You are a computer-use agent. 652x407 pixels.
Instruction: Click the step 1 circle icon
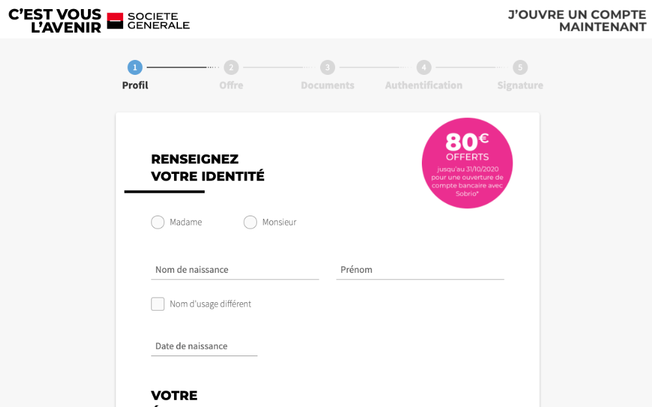[x=135, y=67]
